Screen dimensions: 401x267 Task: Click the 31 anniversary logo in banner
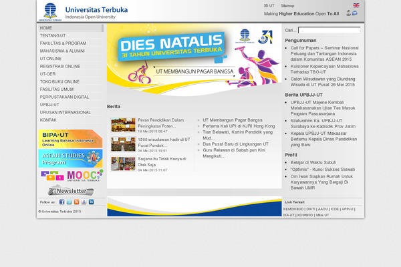tap(265, 37)
